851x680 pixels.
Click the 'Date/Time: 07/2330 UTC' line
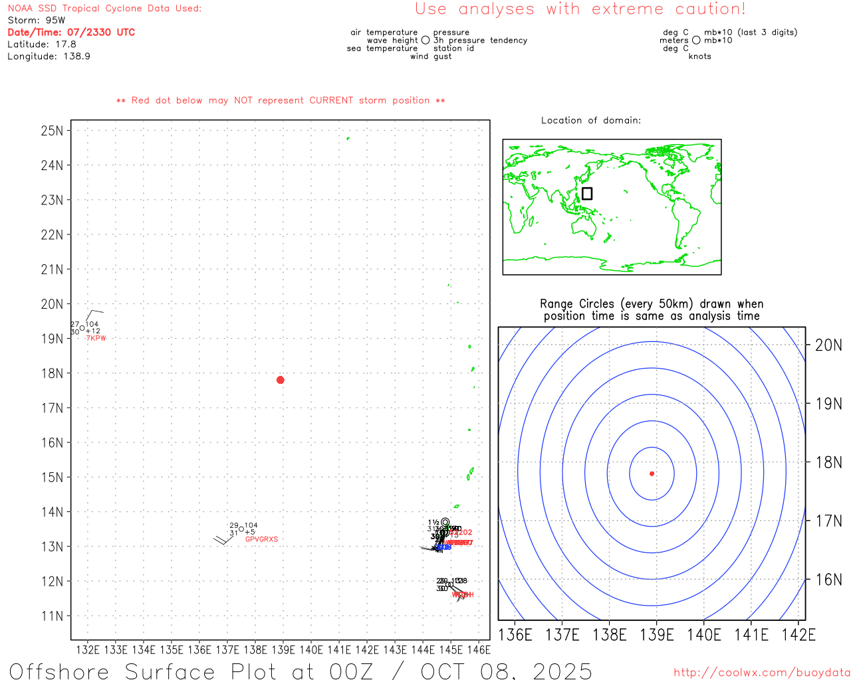point(71,33)
